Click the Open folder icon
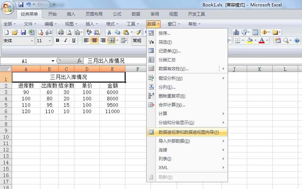 [15, 32]
